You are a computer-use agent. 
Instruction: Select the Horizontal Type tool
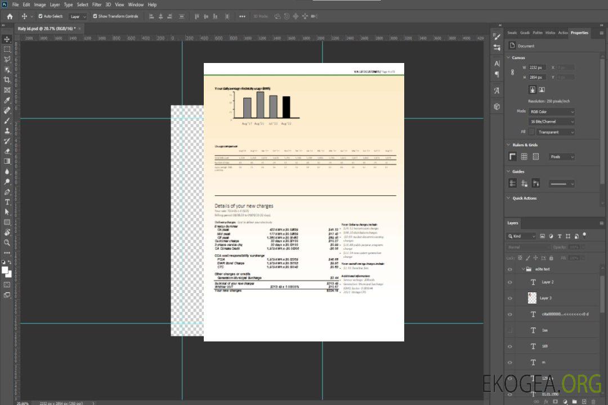(x=7, y=202)
